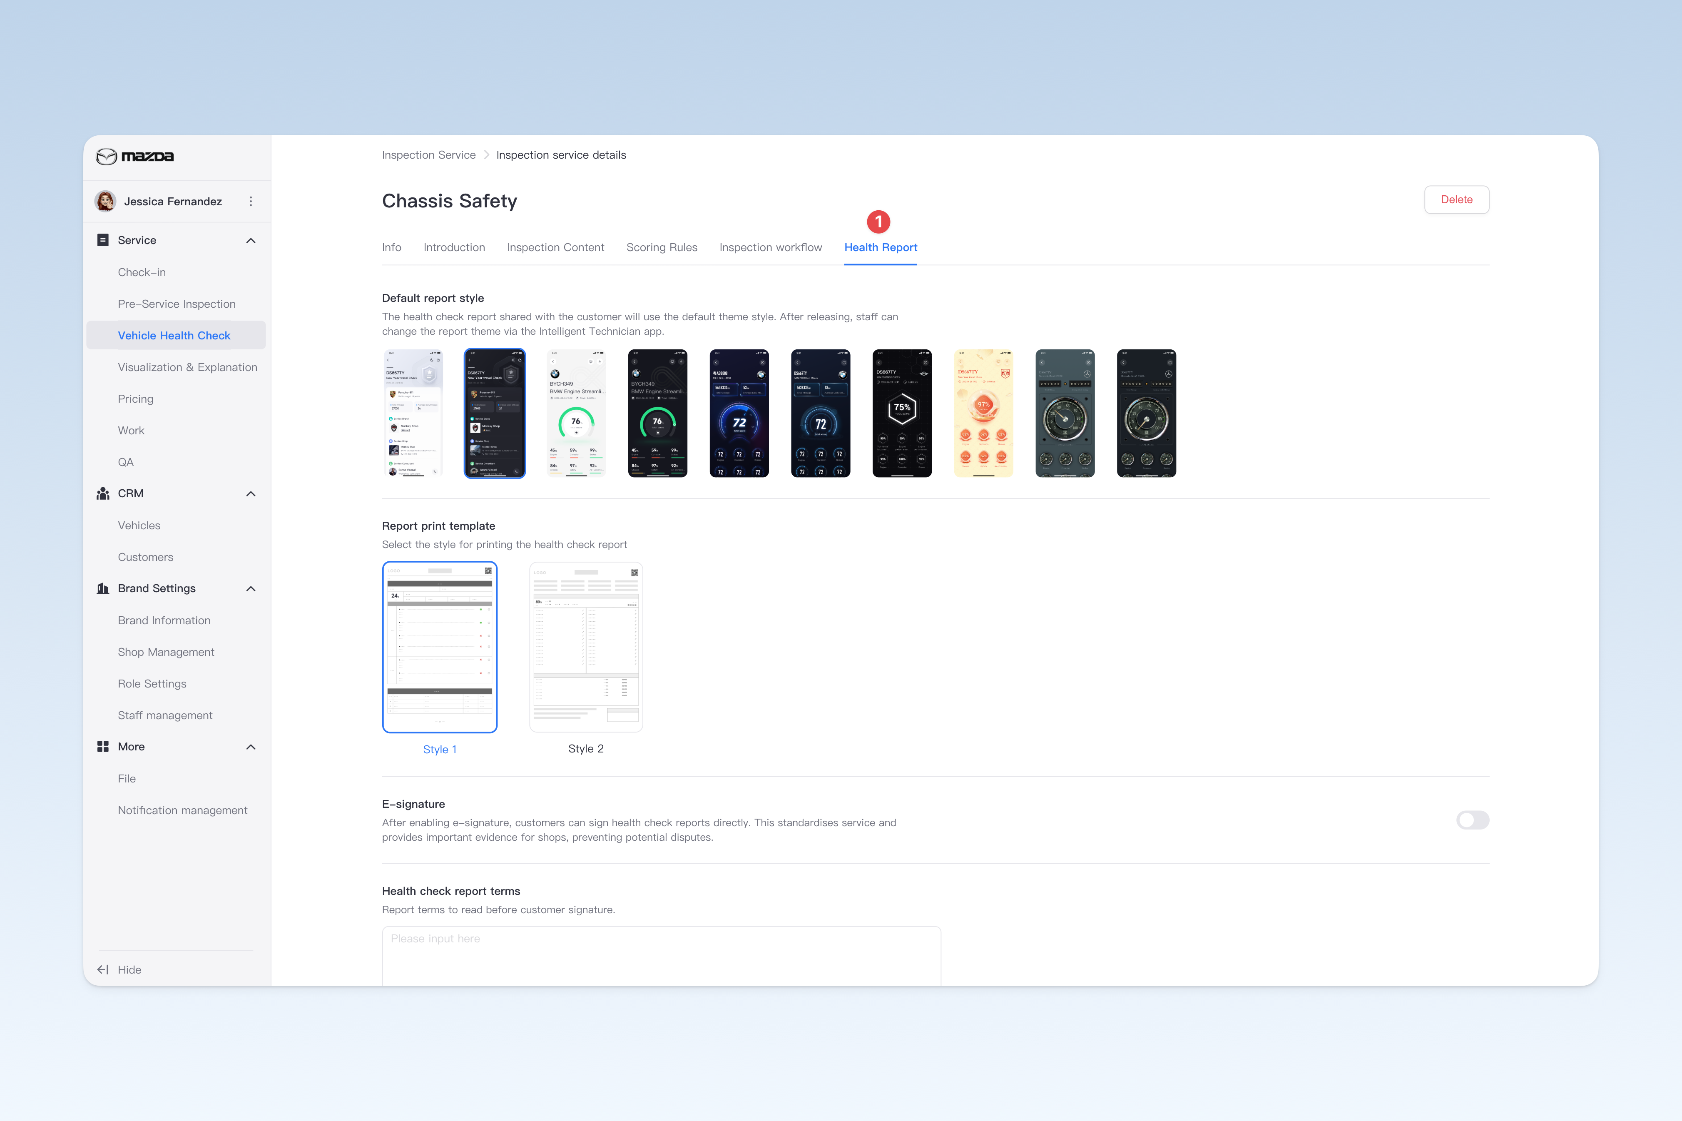This screenshot has height=1121, width=1682.
Task: Click the report terms text input field
Action: click(x=661, y=956)
